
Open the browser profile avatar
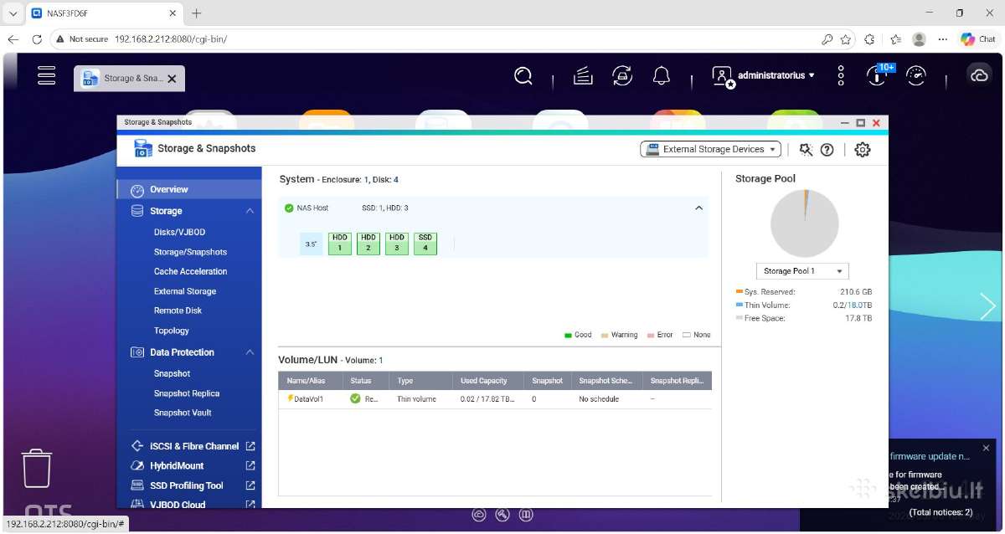(x=920, y=39)
